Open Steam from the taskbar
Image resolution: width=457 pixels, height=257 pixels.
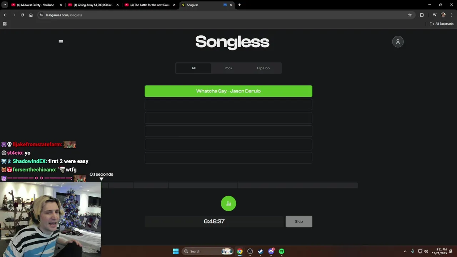tap(261, 251)
